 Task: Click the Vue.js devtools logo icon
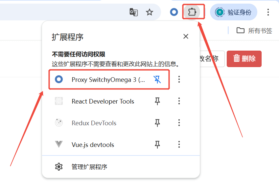point(59,144)
